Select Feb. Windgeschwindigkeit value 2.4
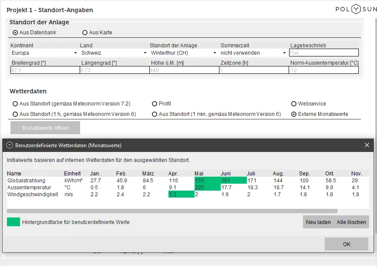Image resolution: width=377 pixels, height=267 pixels. 120,194
